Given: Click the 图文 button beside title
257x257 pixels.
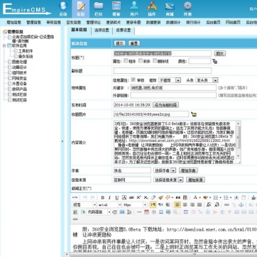Looking at the screenshot, I should pos(219,53).
